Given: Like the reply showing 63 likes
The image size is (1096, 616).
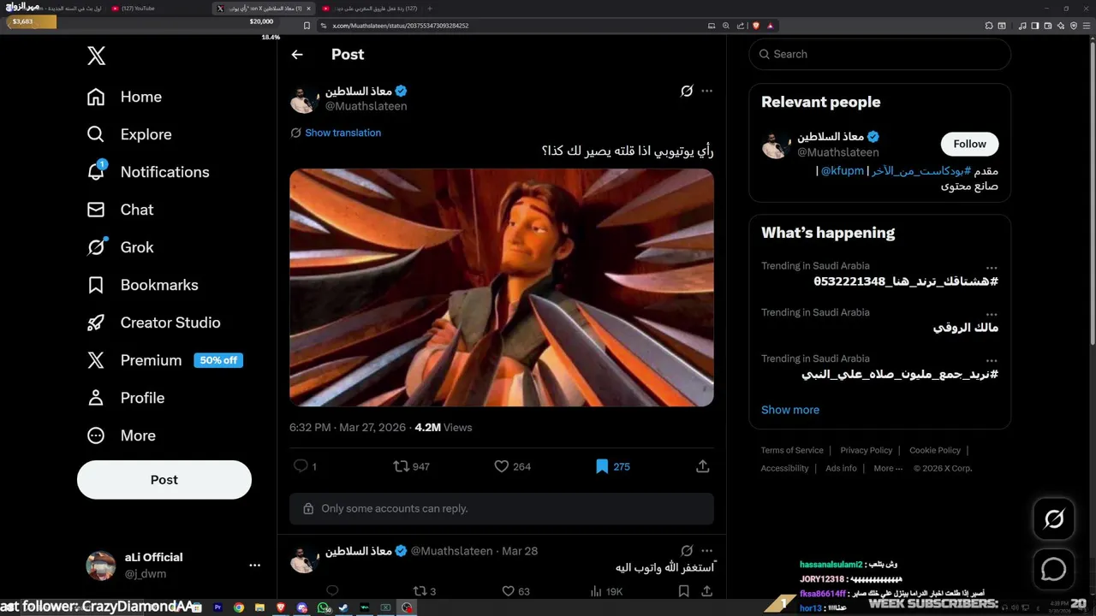Looking at the screenshot, I should (515, 591).
